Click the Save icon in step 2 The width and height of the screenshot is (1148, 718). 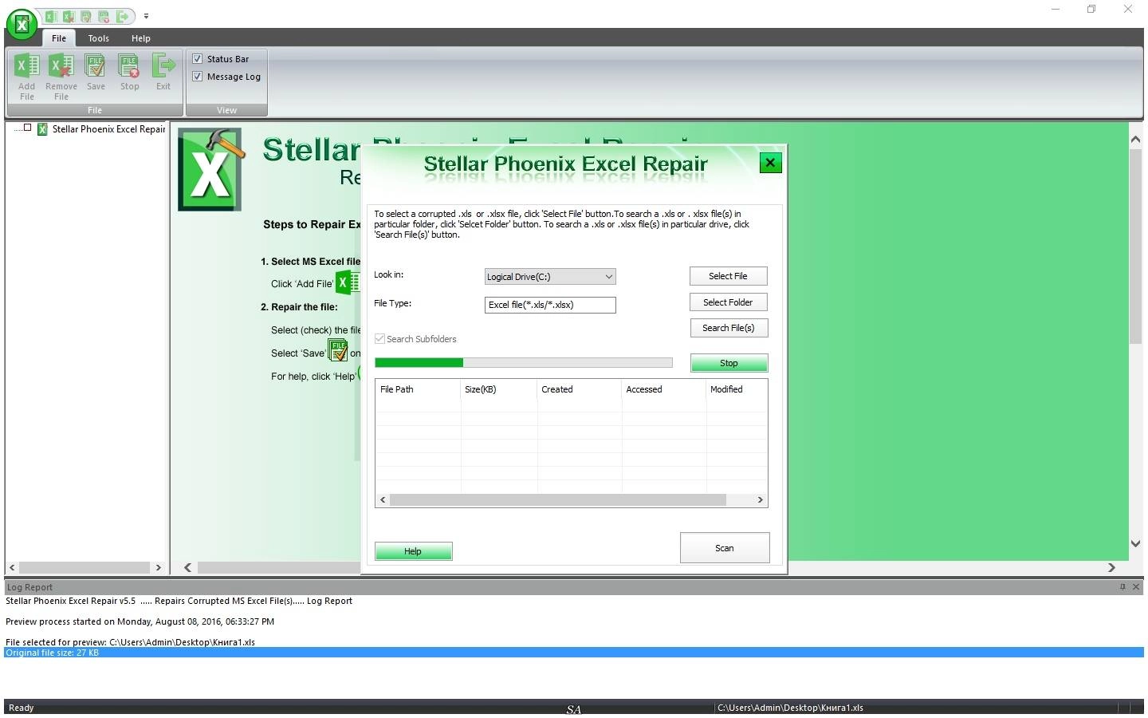point(338,351)
